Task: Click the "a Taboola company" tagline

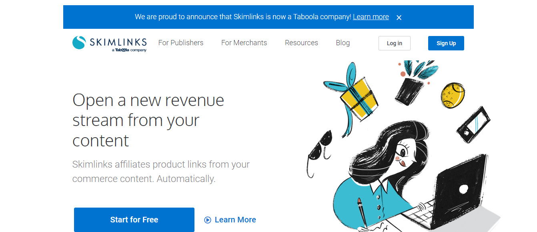Action: [x=129, y=50]
